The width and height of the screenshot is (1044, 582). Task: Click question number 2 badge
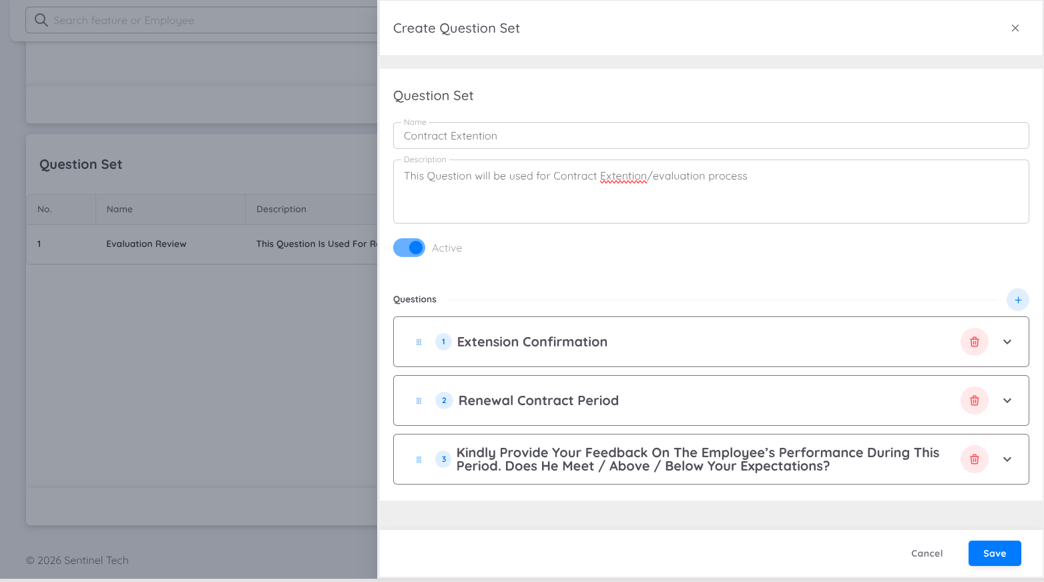444,400
